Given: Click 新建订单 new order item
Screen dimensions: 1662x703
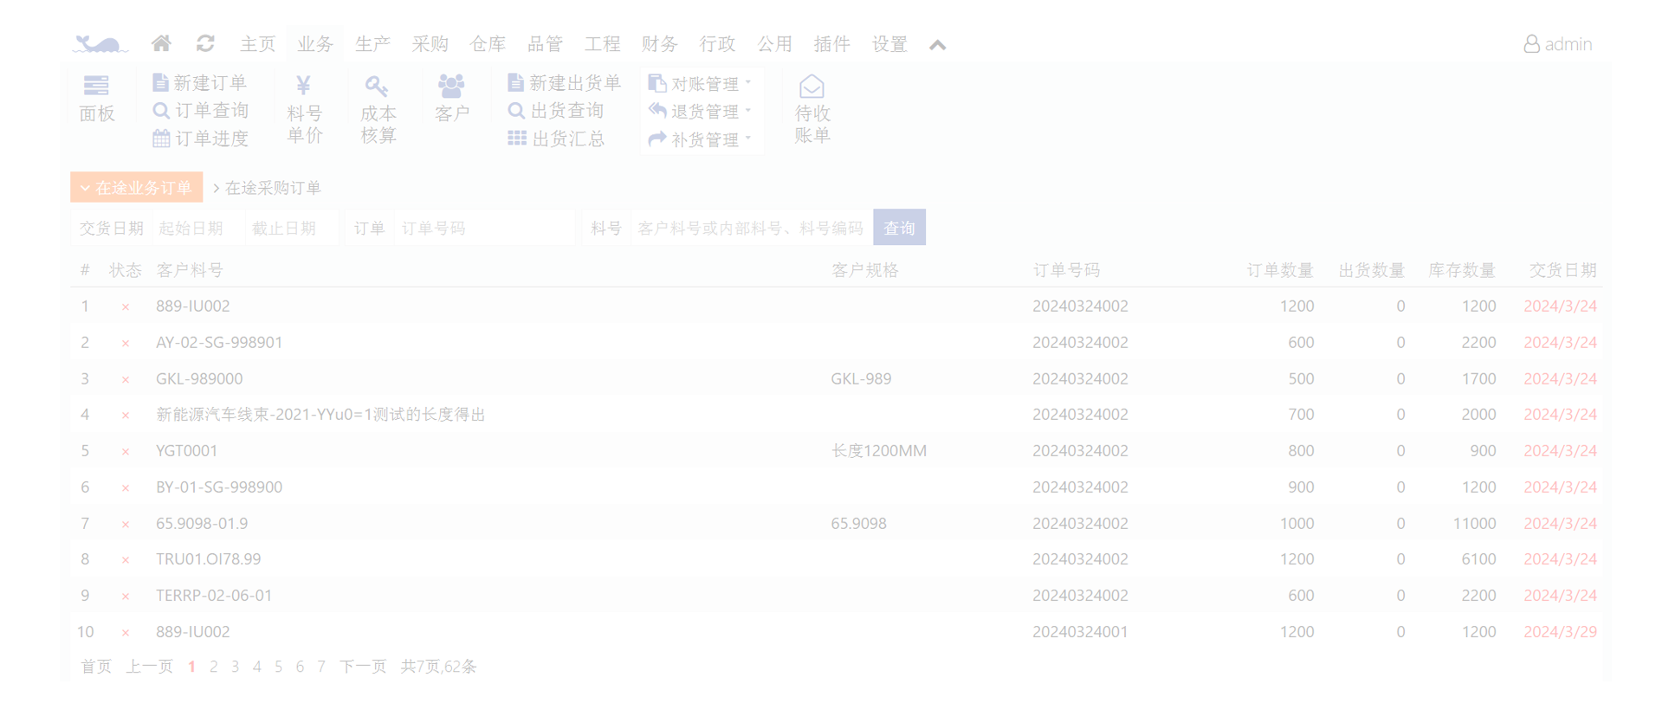Looking at the screenshot, I should pyautogui.click(x=200, y=83).
